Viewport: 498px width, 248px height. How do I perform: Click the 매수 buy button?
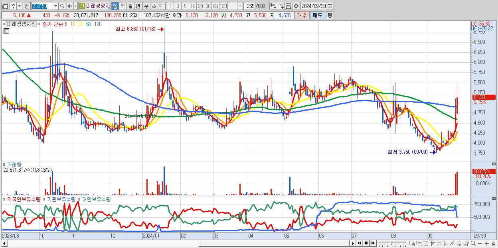tap(302, 15)
